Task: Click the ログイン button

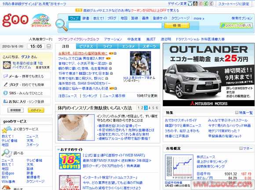Action: 36,110
